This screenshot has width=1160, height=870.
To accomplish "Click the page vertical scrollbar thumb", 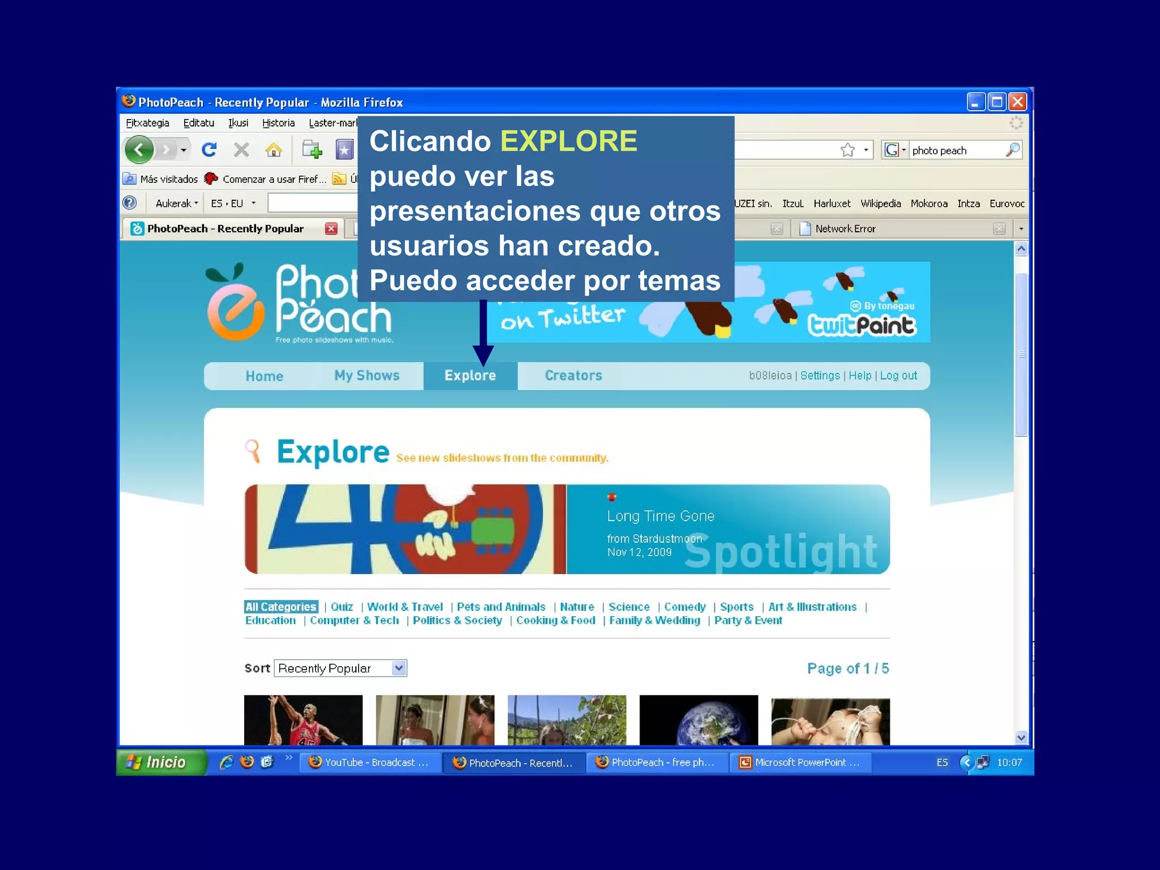I will pyautogui.click(x=1021, y=355).
